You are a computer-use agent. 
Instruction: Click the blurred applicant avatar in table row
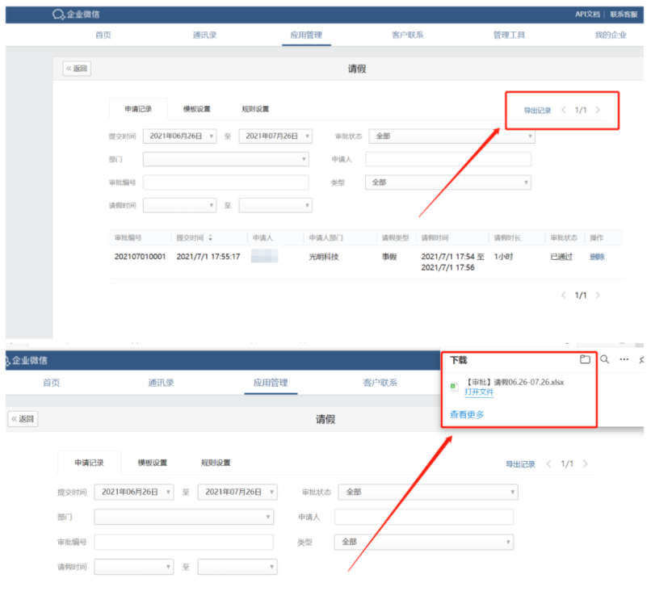(264, 256)
